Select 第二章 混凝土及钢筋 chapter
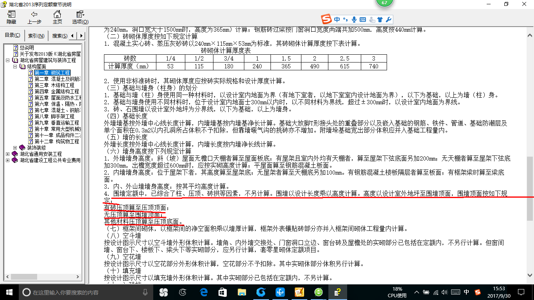Screen dimensions: 534x300 click(x=57, y=79)
